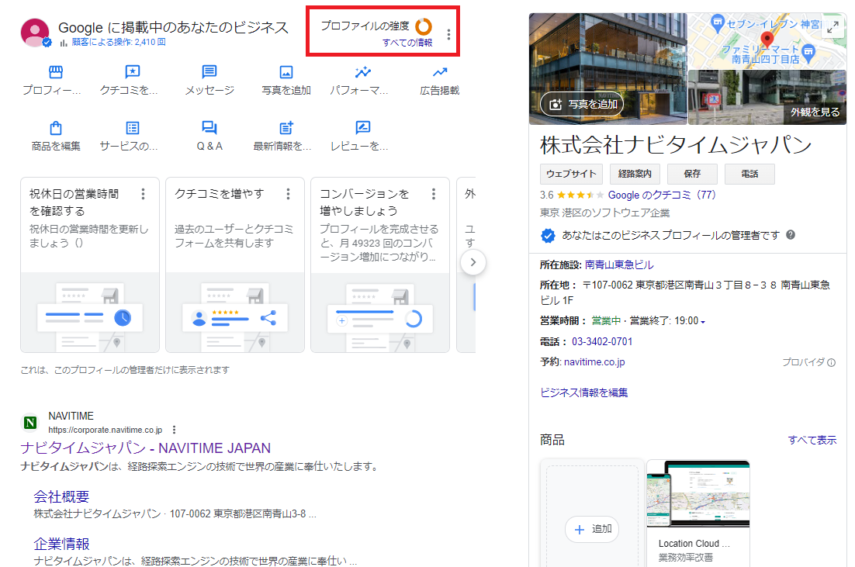The image size is (855, 567).
Task: Click the 写真を追加 image icon in actions row
Action: coord(286,72)
